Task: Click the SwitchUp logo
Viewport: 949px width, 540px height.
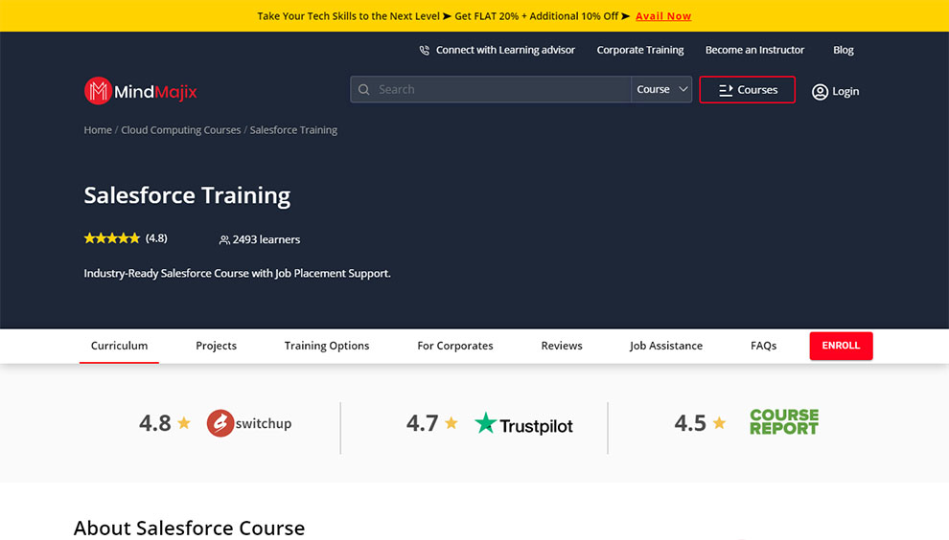Action: tap(248, 423)
